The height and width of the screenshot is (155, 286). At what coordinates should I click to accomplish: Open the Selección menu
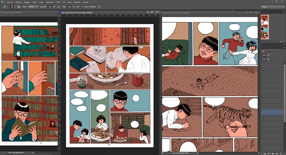click(50, 2)
